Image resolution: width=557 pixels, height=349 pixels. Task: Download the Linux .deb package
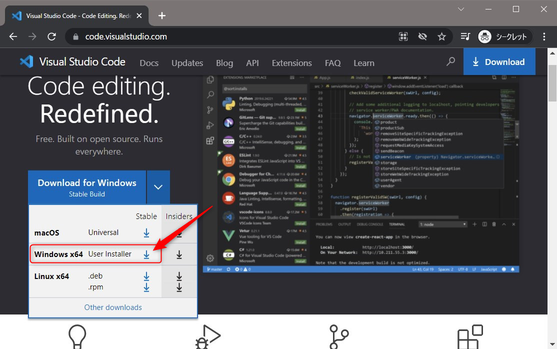(146, 275)
